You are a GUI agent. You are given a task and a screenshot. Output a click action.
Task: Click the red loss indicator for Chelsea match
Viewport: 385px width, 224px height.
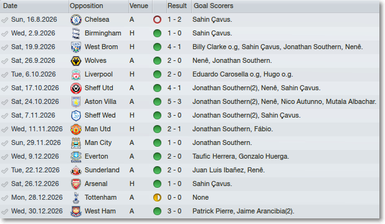(157, 20)
